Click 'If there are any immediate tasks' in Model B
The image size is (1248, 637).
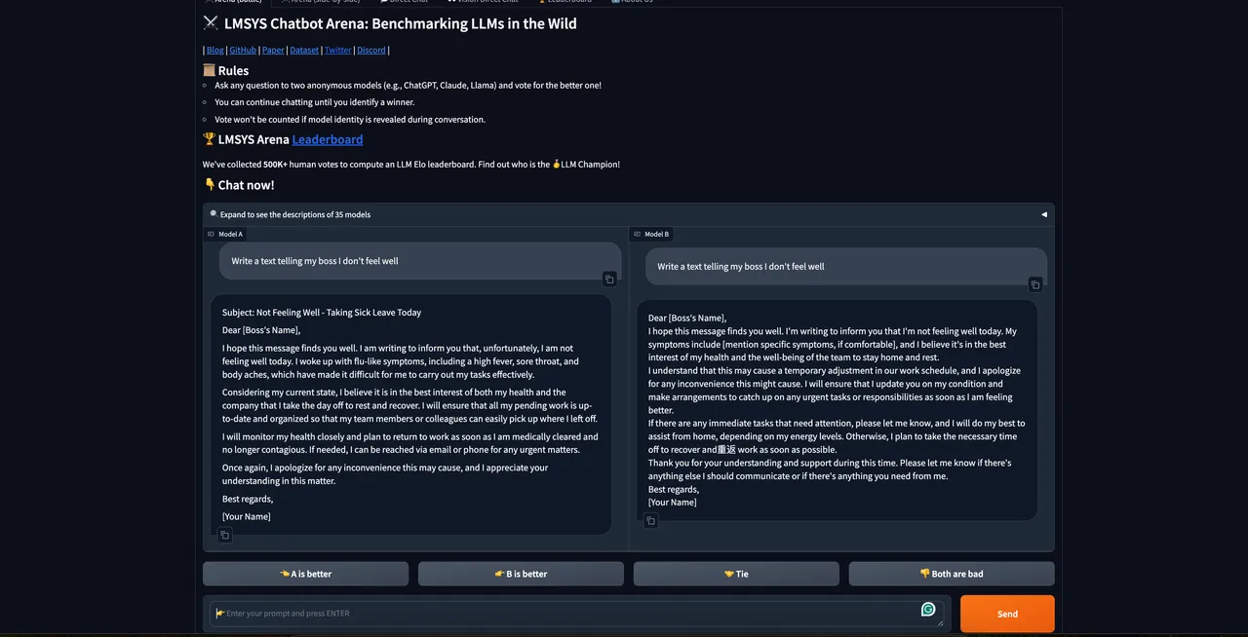837,436
